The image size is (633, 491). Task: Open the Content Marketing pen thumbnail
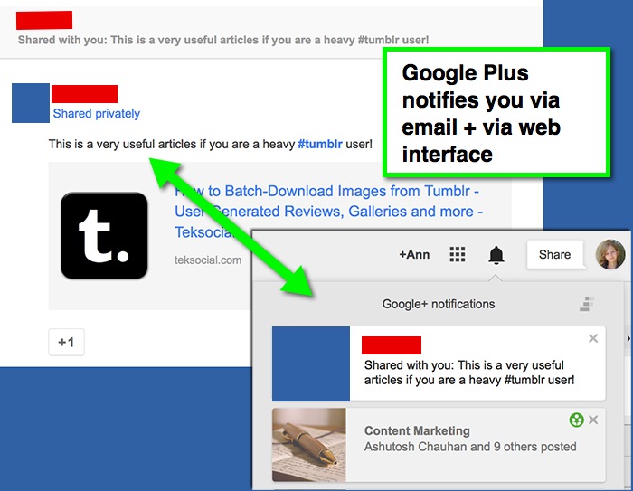pos(309,445)
